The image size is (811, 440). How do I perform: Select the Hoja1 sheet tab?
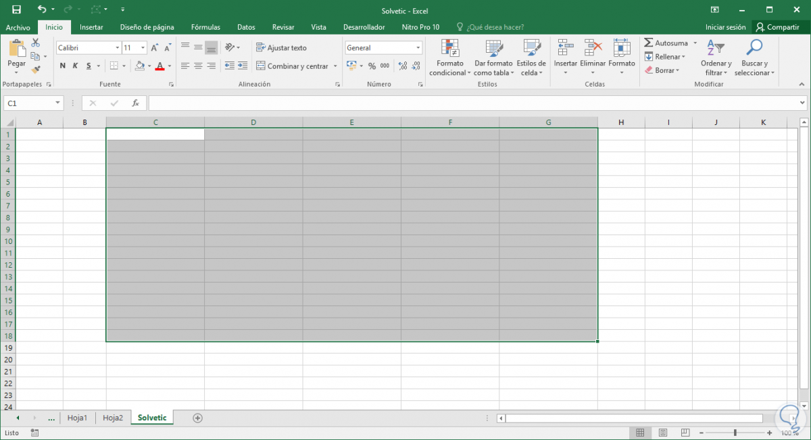(78, 418)
